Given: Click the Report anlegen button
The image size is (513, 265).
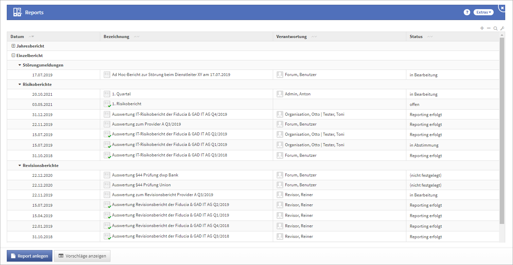Looking at the screenshot, I should 30,256.
